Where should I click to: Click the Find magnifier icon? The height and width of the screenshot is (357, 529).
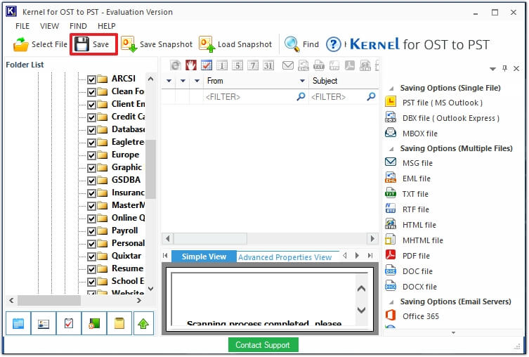(292, 44)
